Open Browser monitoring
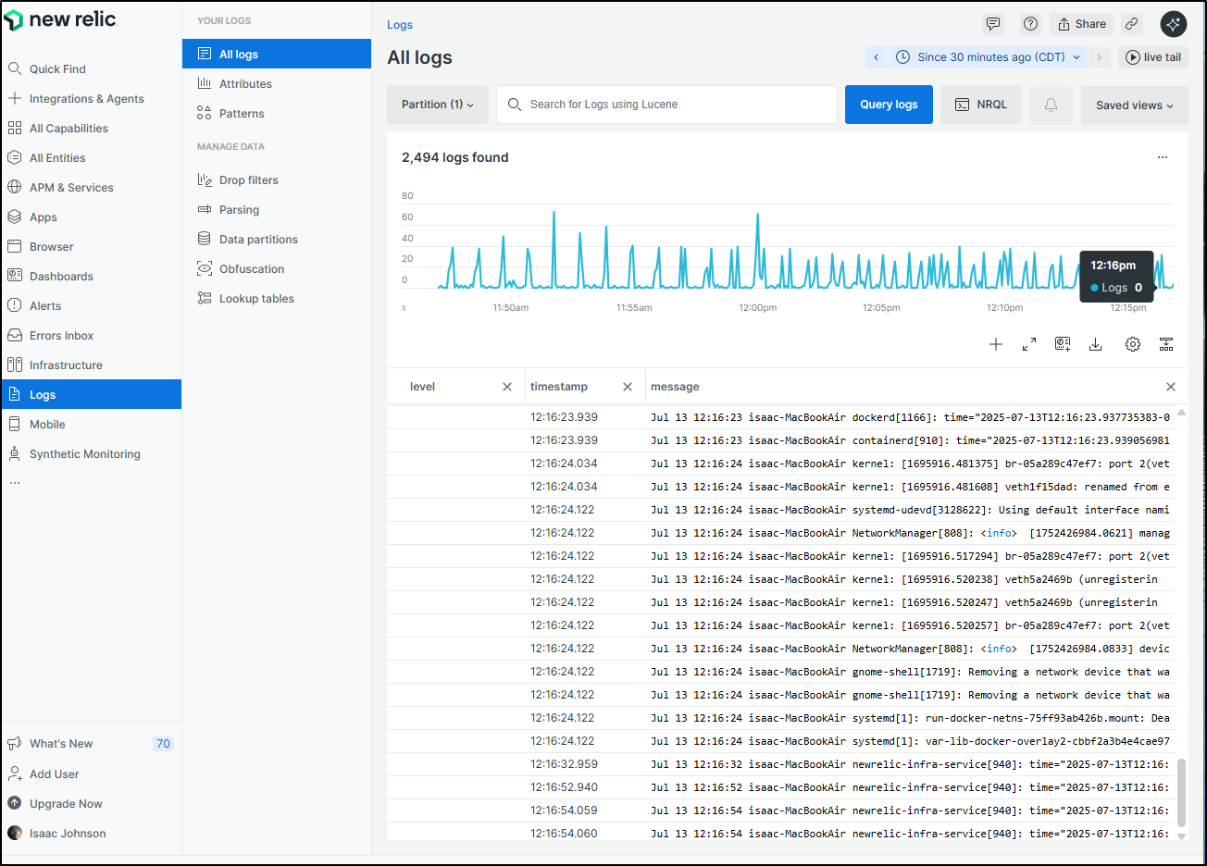The height and width of the screenshot is (866, 1207). [x=92, y=246]
